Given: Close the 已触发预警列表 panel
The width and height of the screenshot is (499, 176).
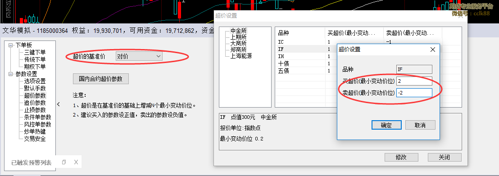Looking at the screenshot, I should tap(76, 162).
